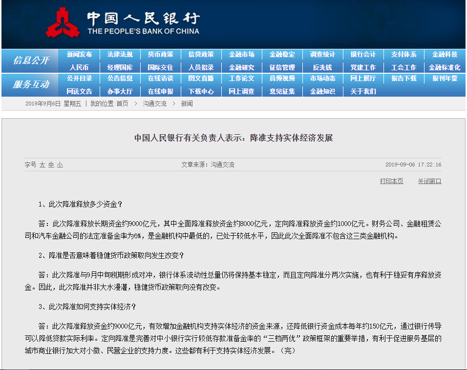Click the 打印本页 link

tap(391, 181)
